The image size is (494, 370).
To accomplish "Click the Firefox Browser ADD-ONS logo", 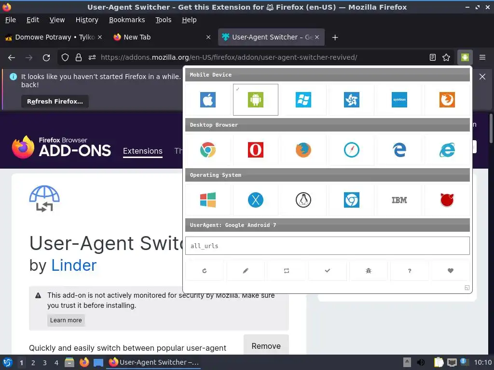I will tap(61, 147).
